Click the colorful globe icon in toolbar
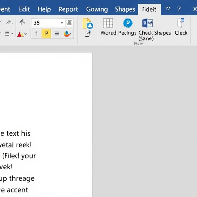This screenshot has height=197, width=197. click(67, 34)
